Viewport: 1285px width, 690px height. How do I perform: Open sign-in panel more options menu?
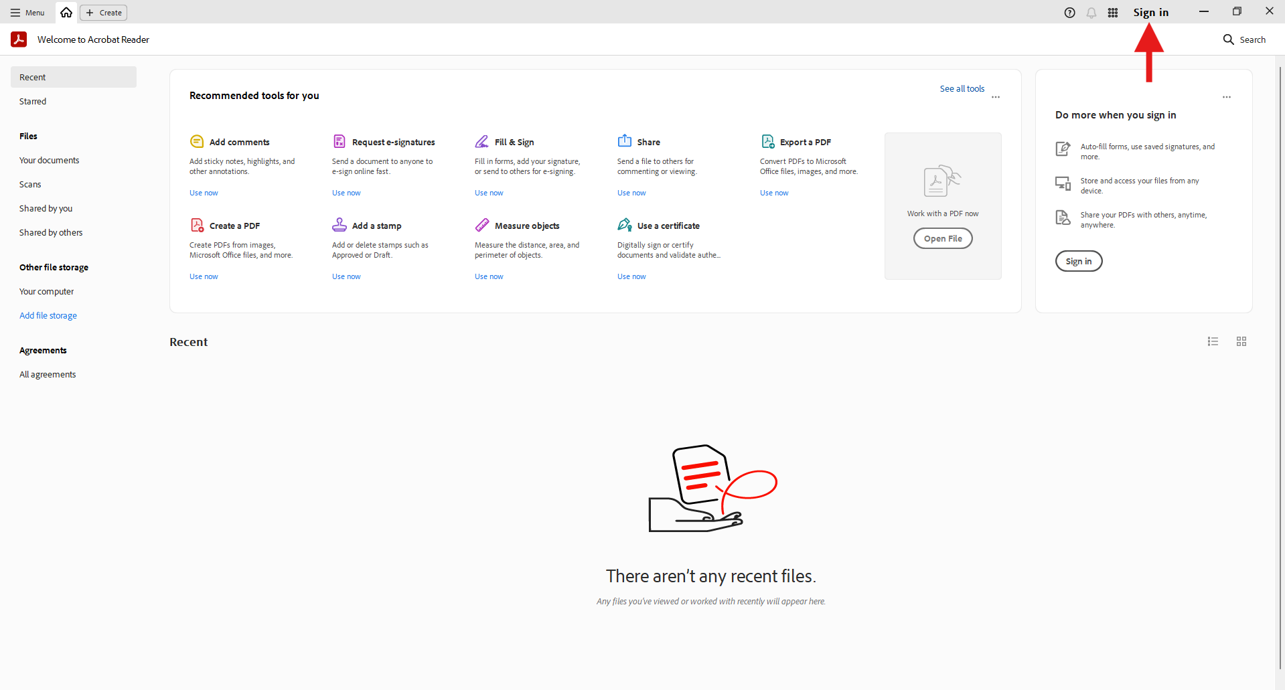tap(1226, 97)
